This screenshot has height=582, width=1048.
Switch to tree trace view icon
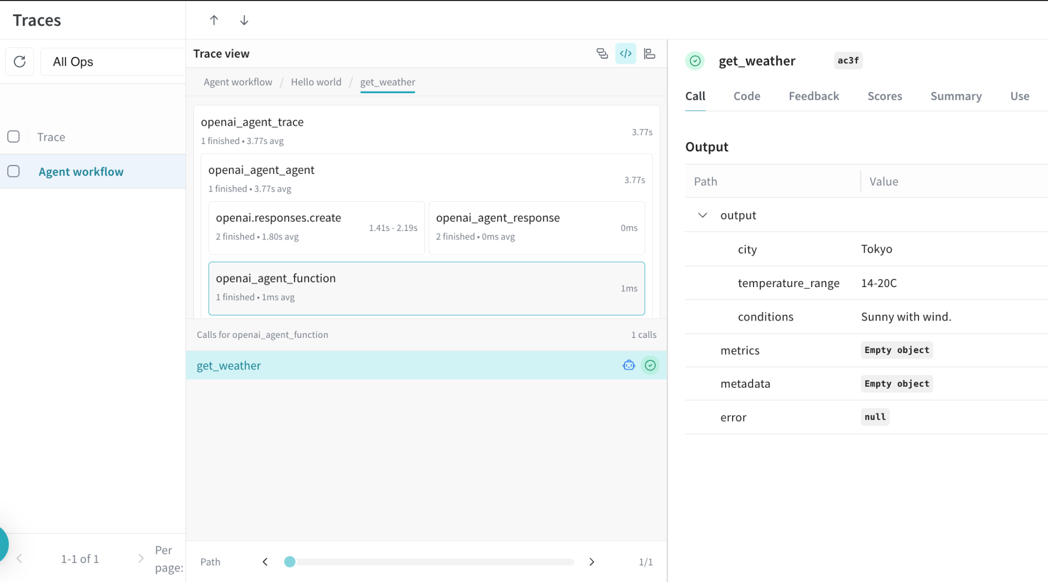pyautogui.click(x=602, y=53)
